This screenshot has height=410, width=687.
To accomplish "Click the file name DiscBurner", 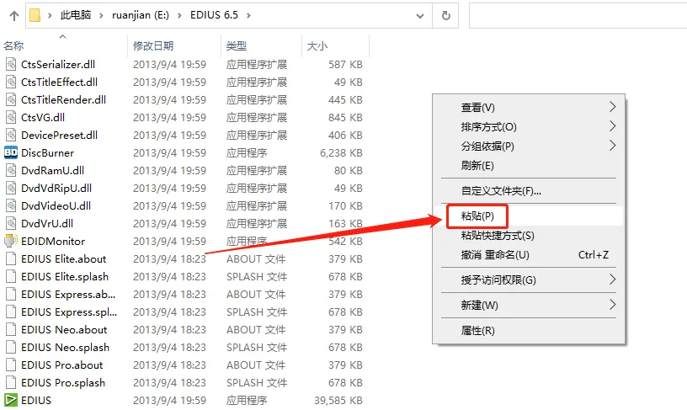I will click(47, 153).
